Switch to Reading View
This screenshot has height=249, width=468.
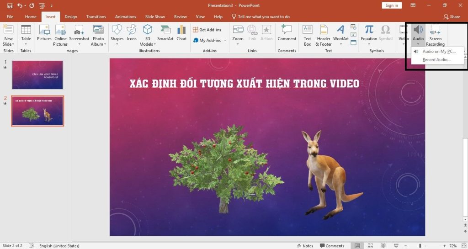point(383,246)
